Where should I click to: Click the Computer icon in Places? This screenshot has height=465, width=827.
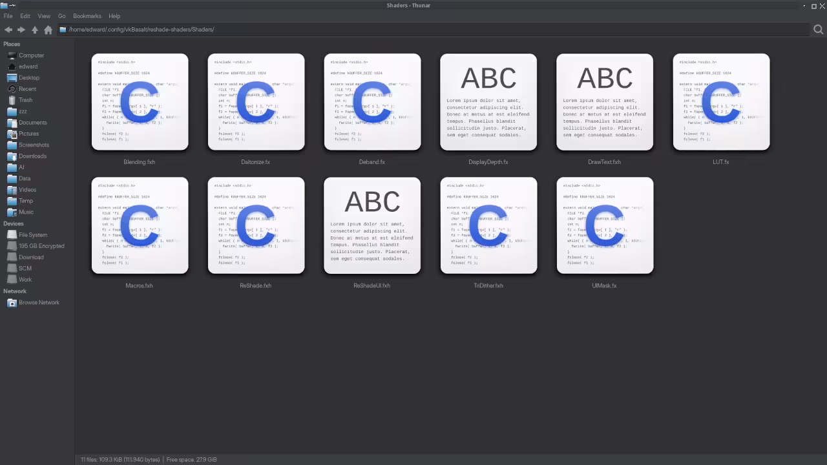pyautogui.click(x=12, y=56)
